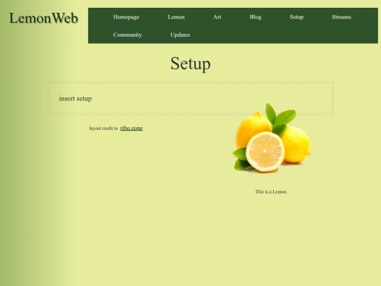
Task: Click the 'insert setup' text
Action: (75, 98)
